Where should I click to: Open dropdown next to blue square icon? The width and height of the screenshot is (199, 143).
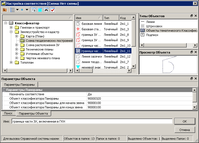[27, 10]
